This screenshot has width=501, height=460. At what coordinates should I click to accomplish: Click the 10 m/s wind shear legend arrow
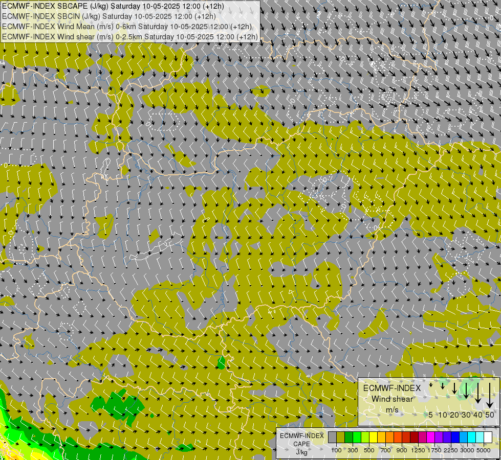[x=443, y=386]
